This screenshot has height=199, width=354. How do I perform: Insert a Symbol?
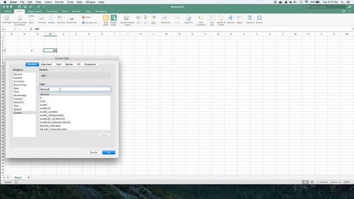(x=259, y=20)
